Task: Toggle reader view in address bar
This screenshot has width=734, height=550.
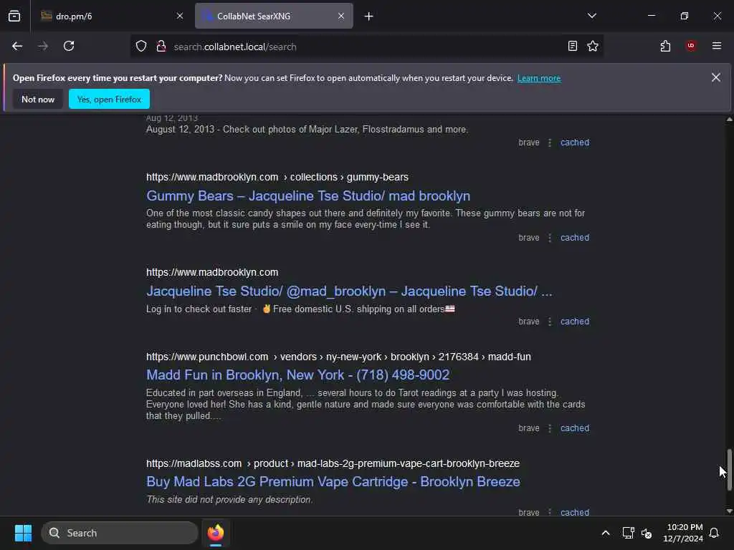Action: point(572,47)
